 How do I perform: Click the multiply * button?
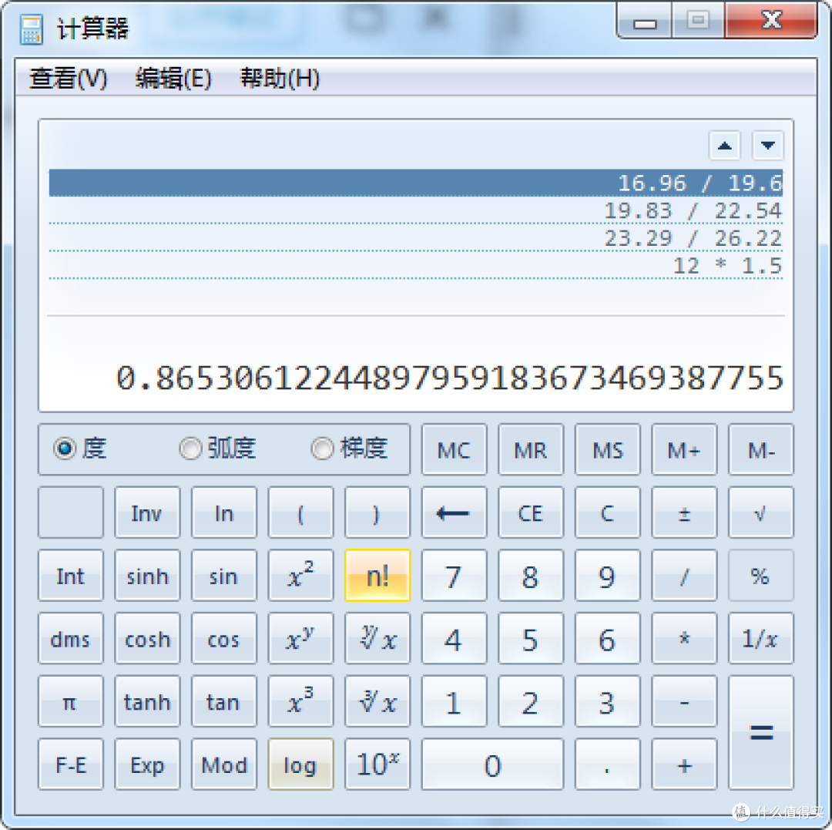[x=684, y=638]
